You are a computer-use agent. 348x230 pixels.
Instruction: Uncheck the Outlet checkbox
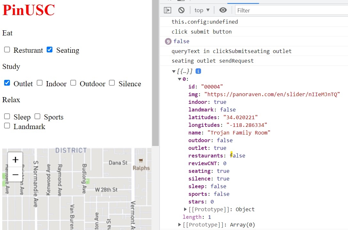(x=7, y=83)
